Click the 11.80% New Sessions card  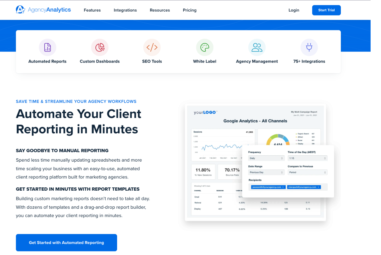coord(203,172)
